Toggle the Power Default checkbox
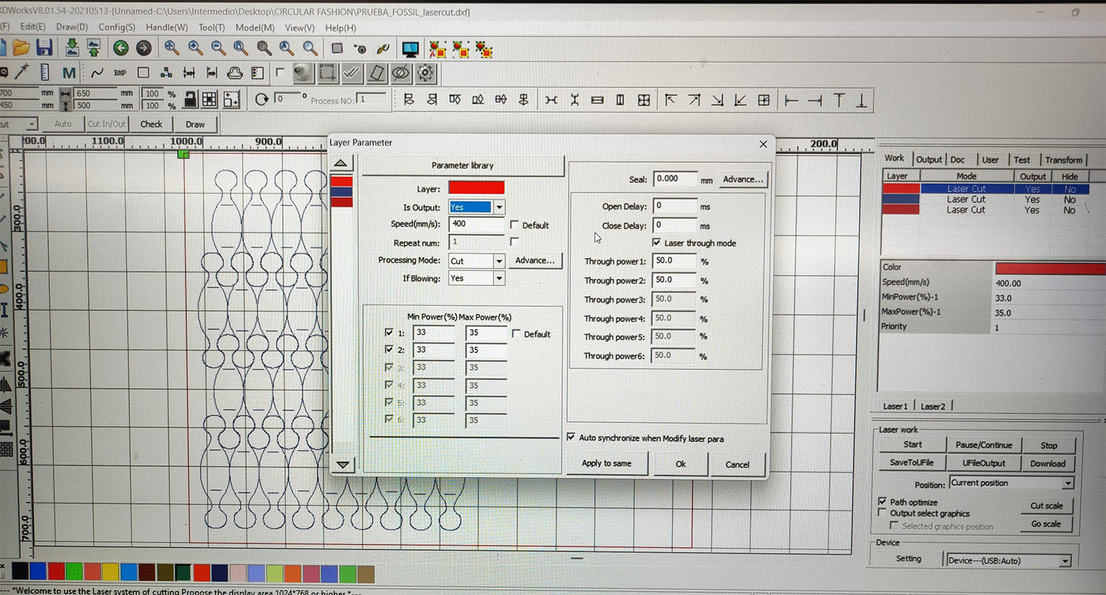Image resolution: width=1106 pixels, height=595 pixels. [516, 334]
